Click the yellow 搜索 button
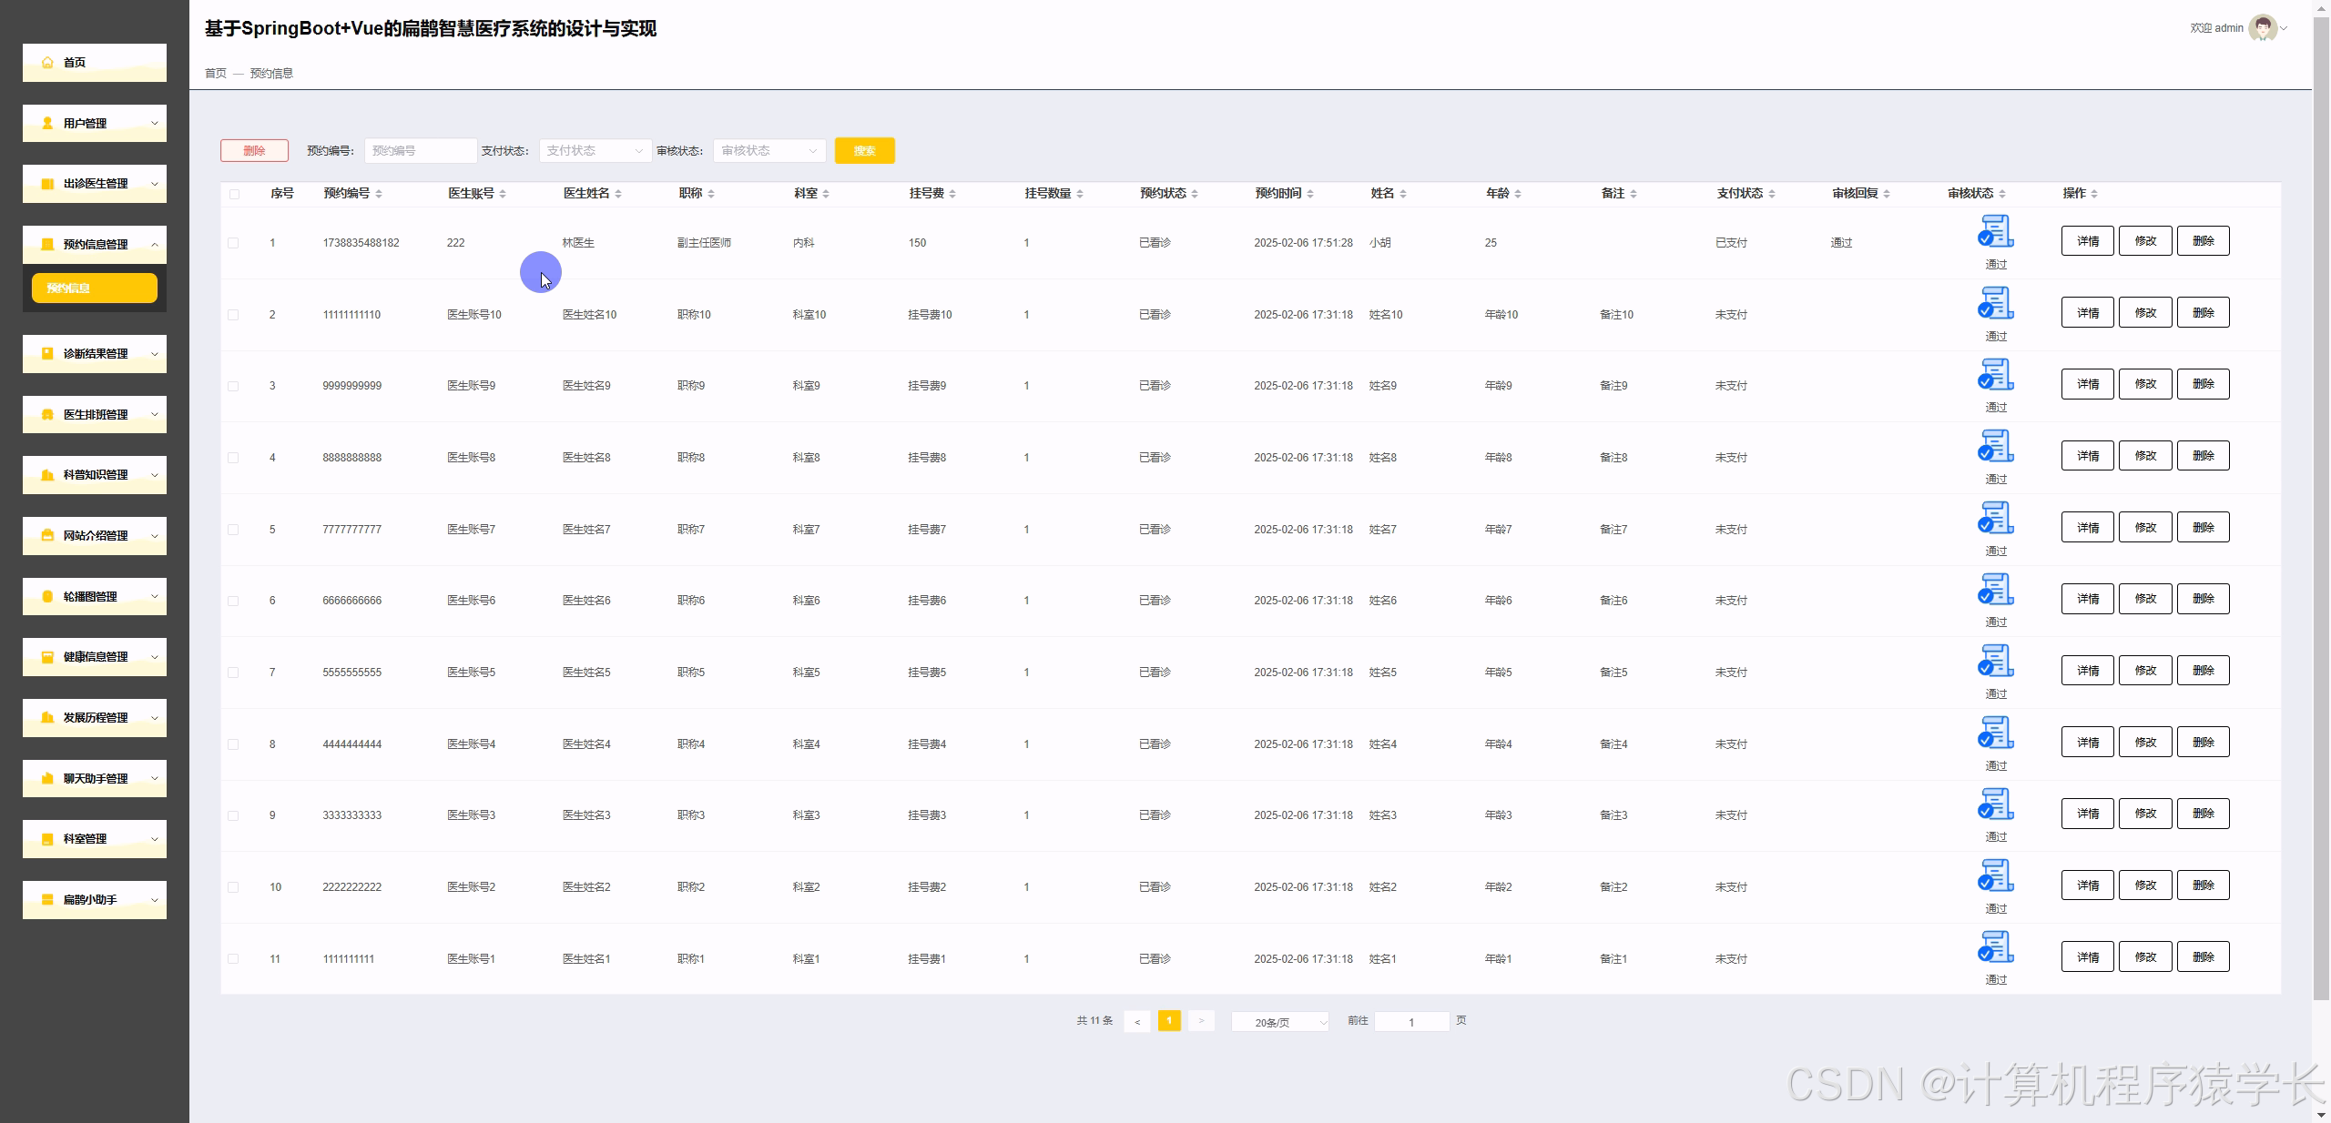Image resolution: width=2331 pixels, height=1123 pixels. pyautogui.click(x=864, y=151)
